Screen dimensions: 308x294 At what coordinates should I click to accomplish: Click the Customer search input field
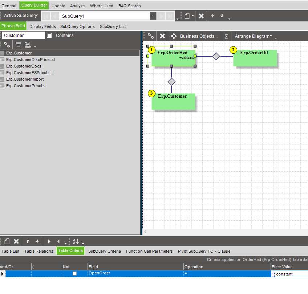click(23, 36)
